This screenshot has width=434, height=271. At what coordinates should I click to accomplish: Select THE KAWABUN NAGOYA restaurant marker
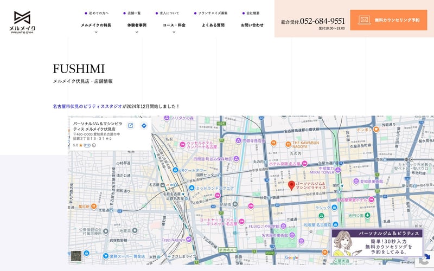click(288, 144)
